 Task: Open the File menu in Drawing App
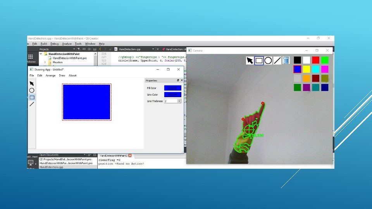[x=32, y=75]
